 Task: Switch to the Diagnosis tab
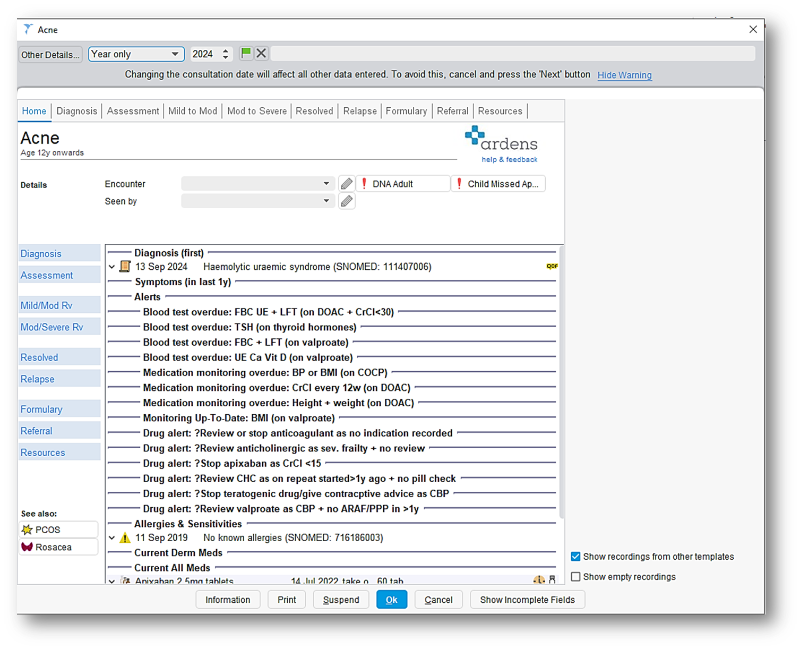(77, 111)
